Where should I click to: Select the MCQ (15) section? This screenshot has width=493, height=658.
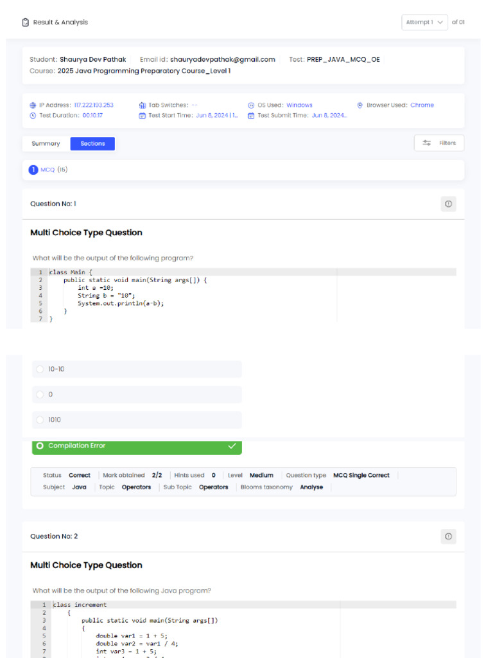(x=54, y=170)
